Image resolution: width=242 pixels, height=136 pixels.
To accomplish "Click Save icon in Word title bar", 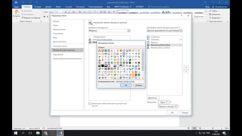I will (x=16, y=2).
